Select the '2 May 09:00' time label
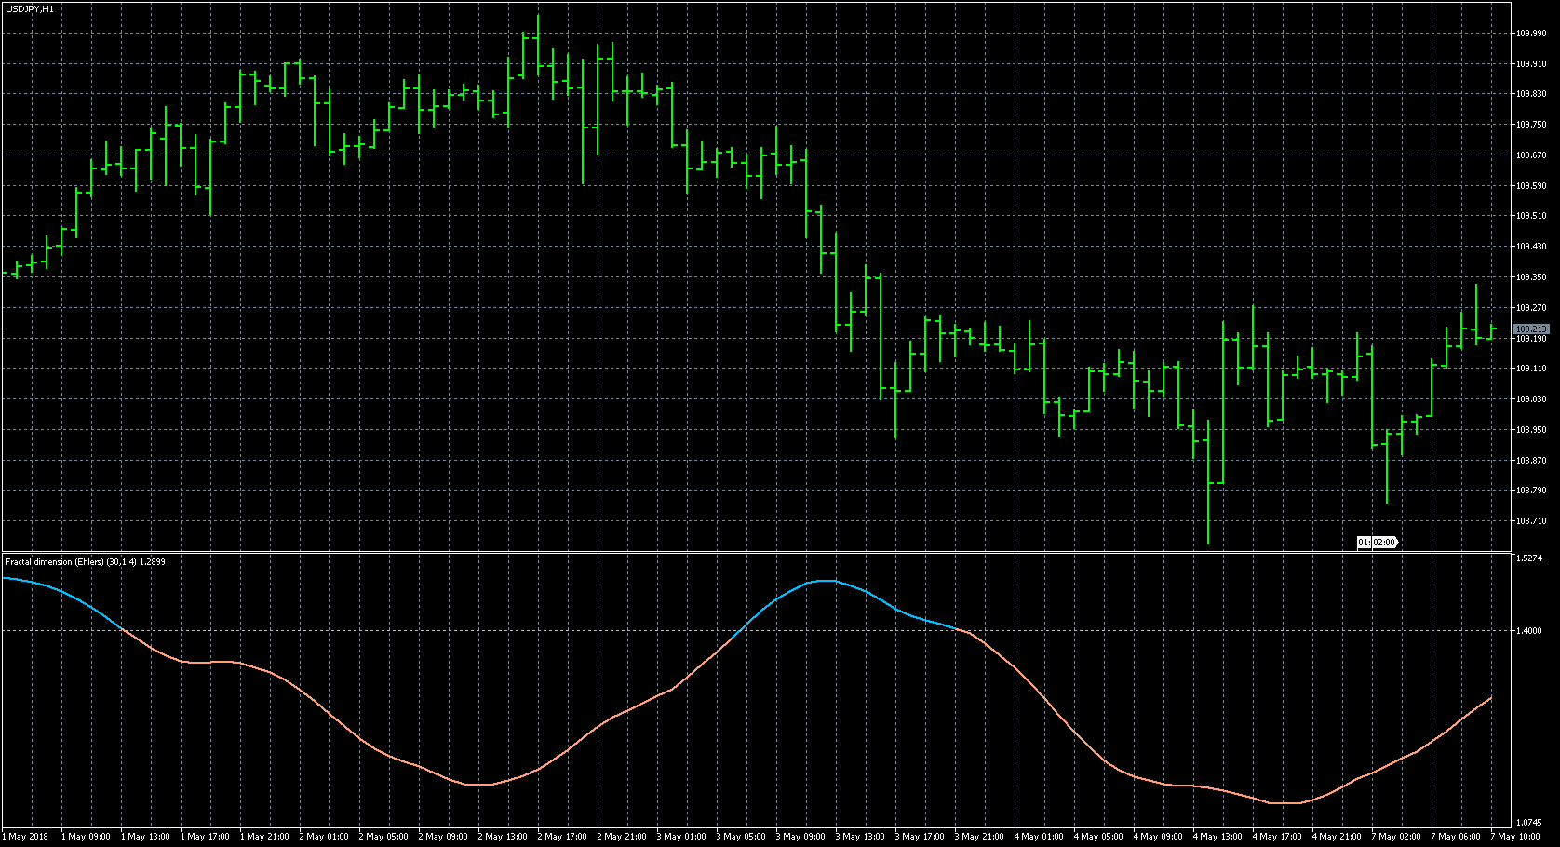This screenshot has width=1560, height=847. (443, 837)
